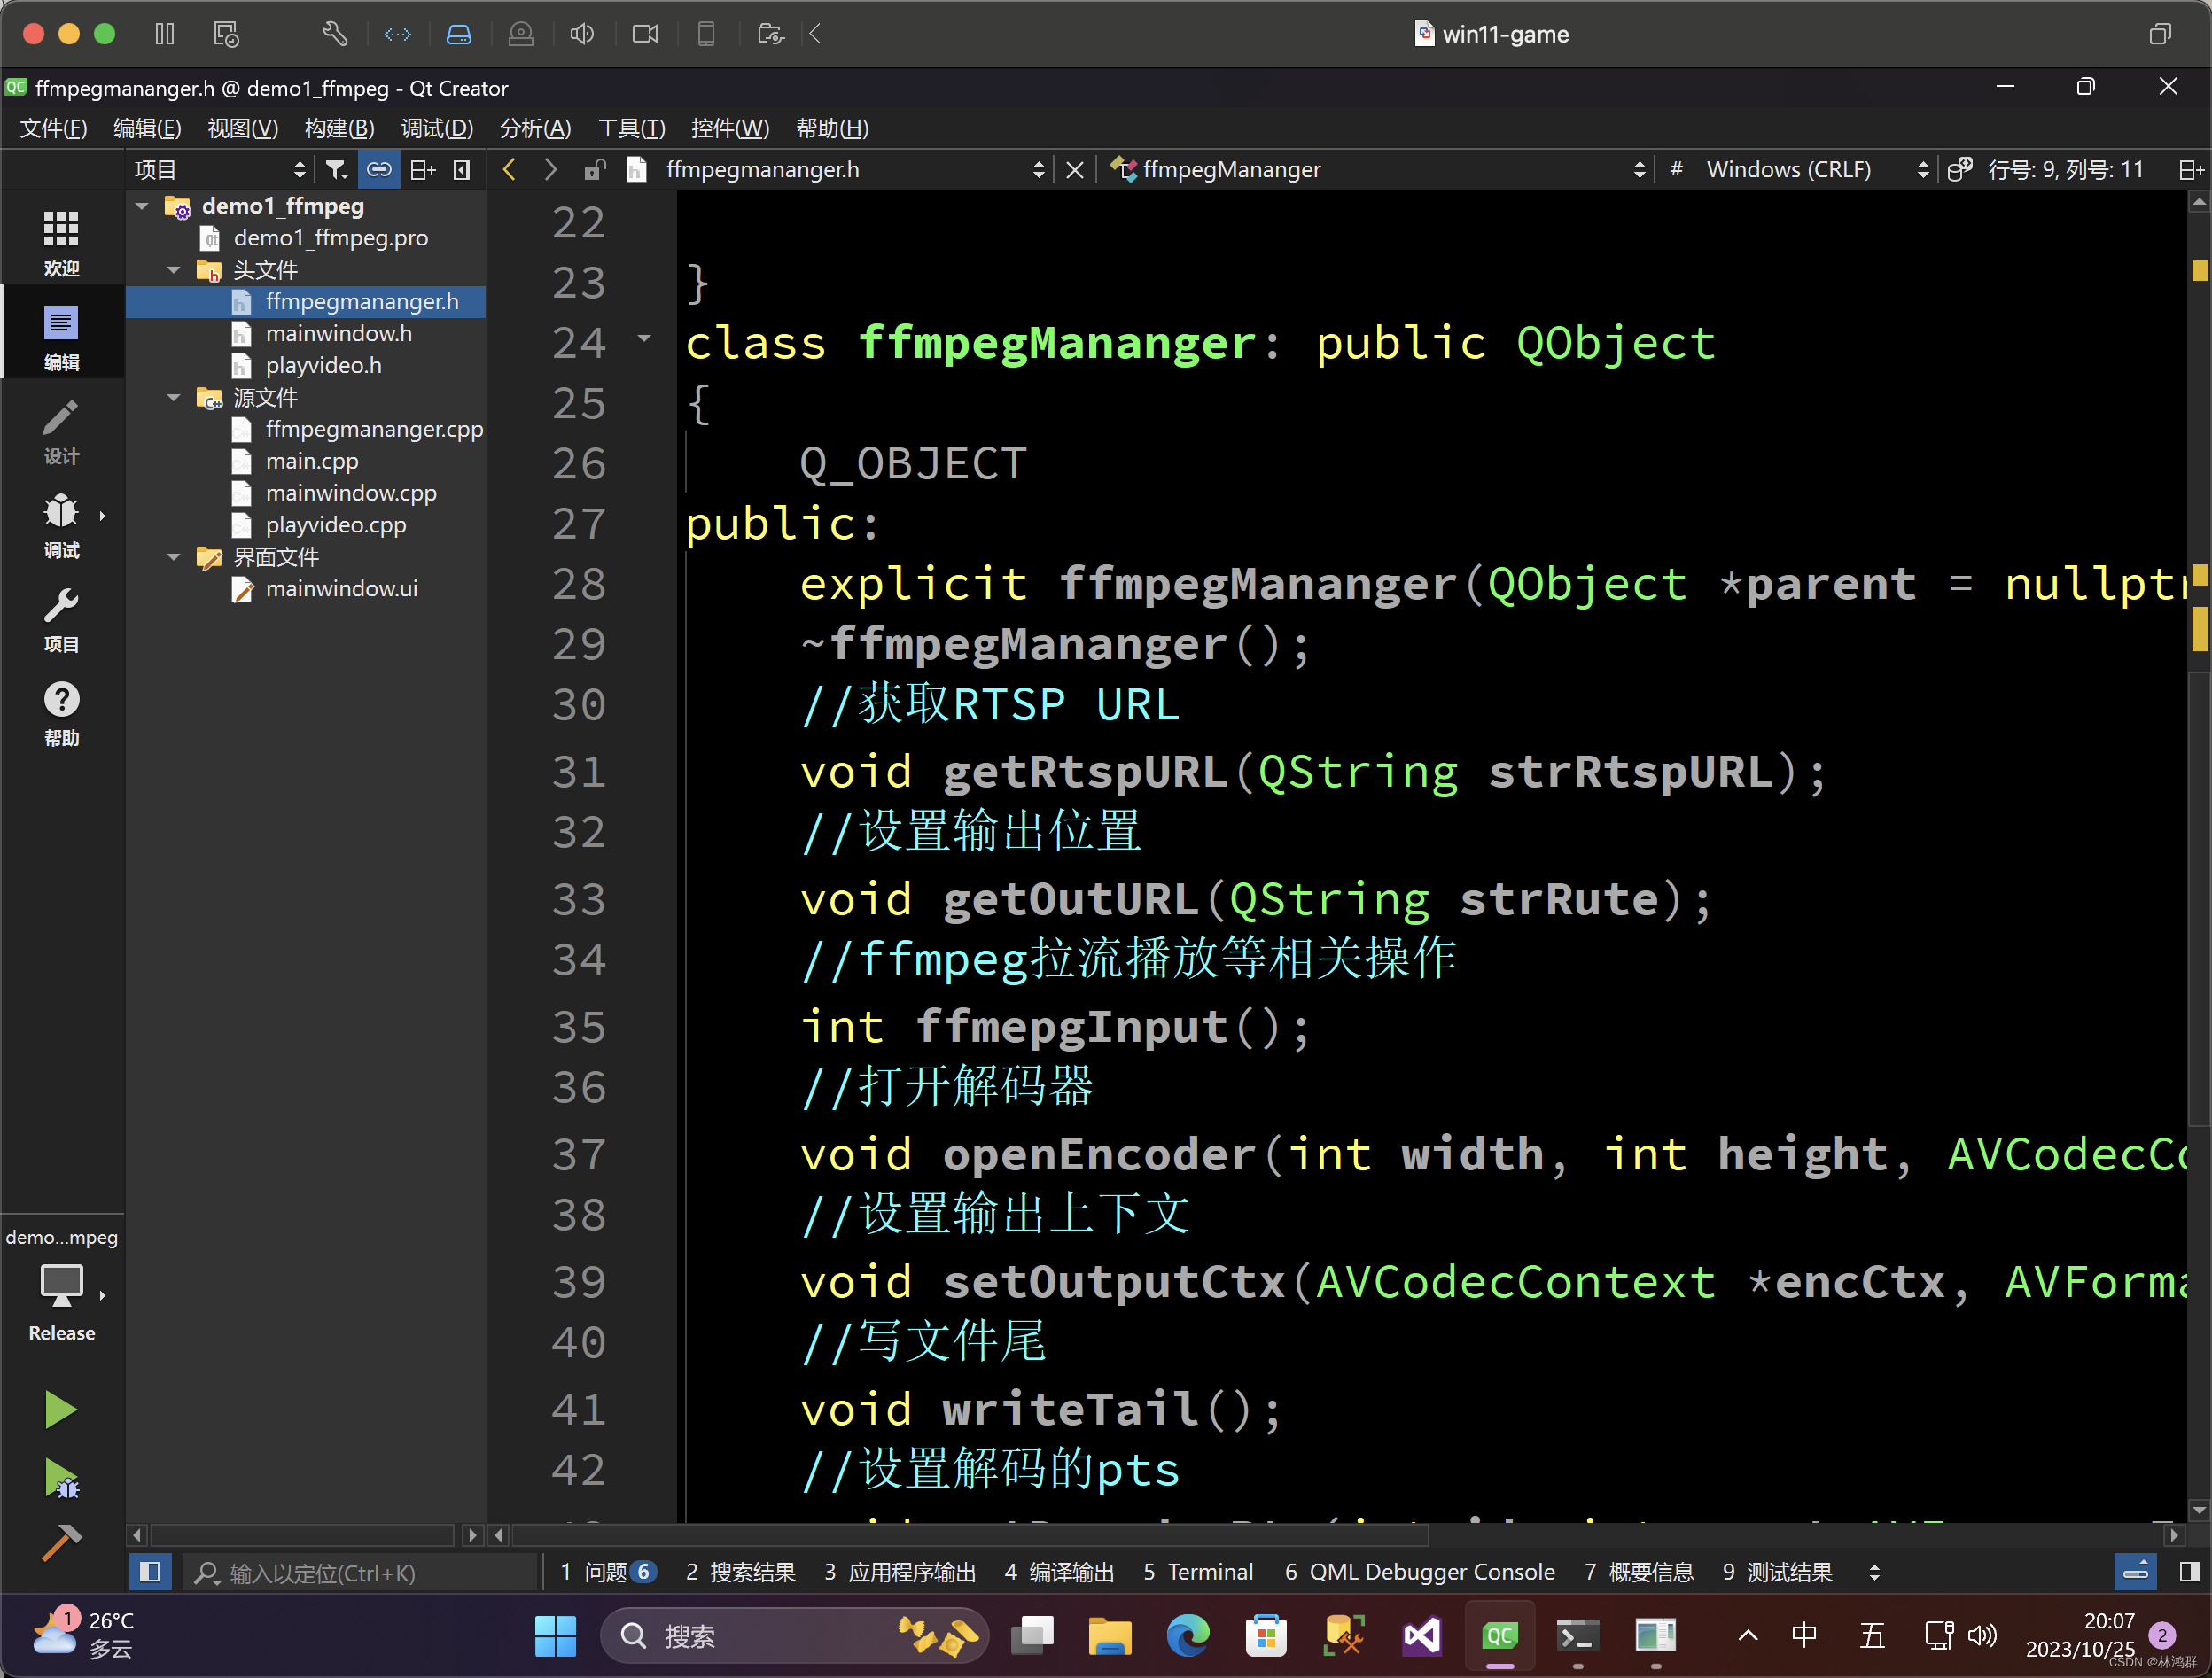Image resolution: width=2212 pixels, height=1678 pixels.
Task: Open Microsoft Edge from the taskbar
Action: 1187,1636
